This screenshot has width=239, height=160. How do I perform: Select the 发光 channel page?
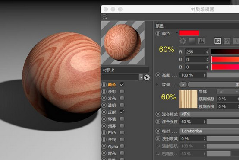coord(112,98)
